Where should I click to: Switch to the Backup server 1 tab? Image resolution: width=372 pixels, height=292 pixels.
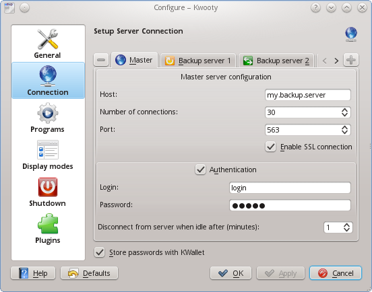(198, 61)
